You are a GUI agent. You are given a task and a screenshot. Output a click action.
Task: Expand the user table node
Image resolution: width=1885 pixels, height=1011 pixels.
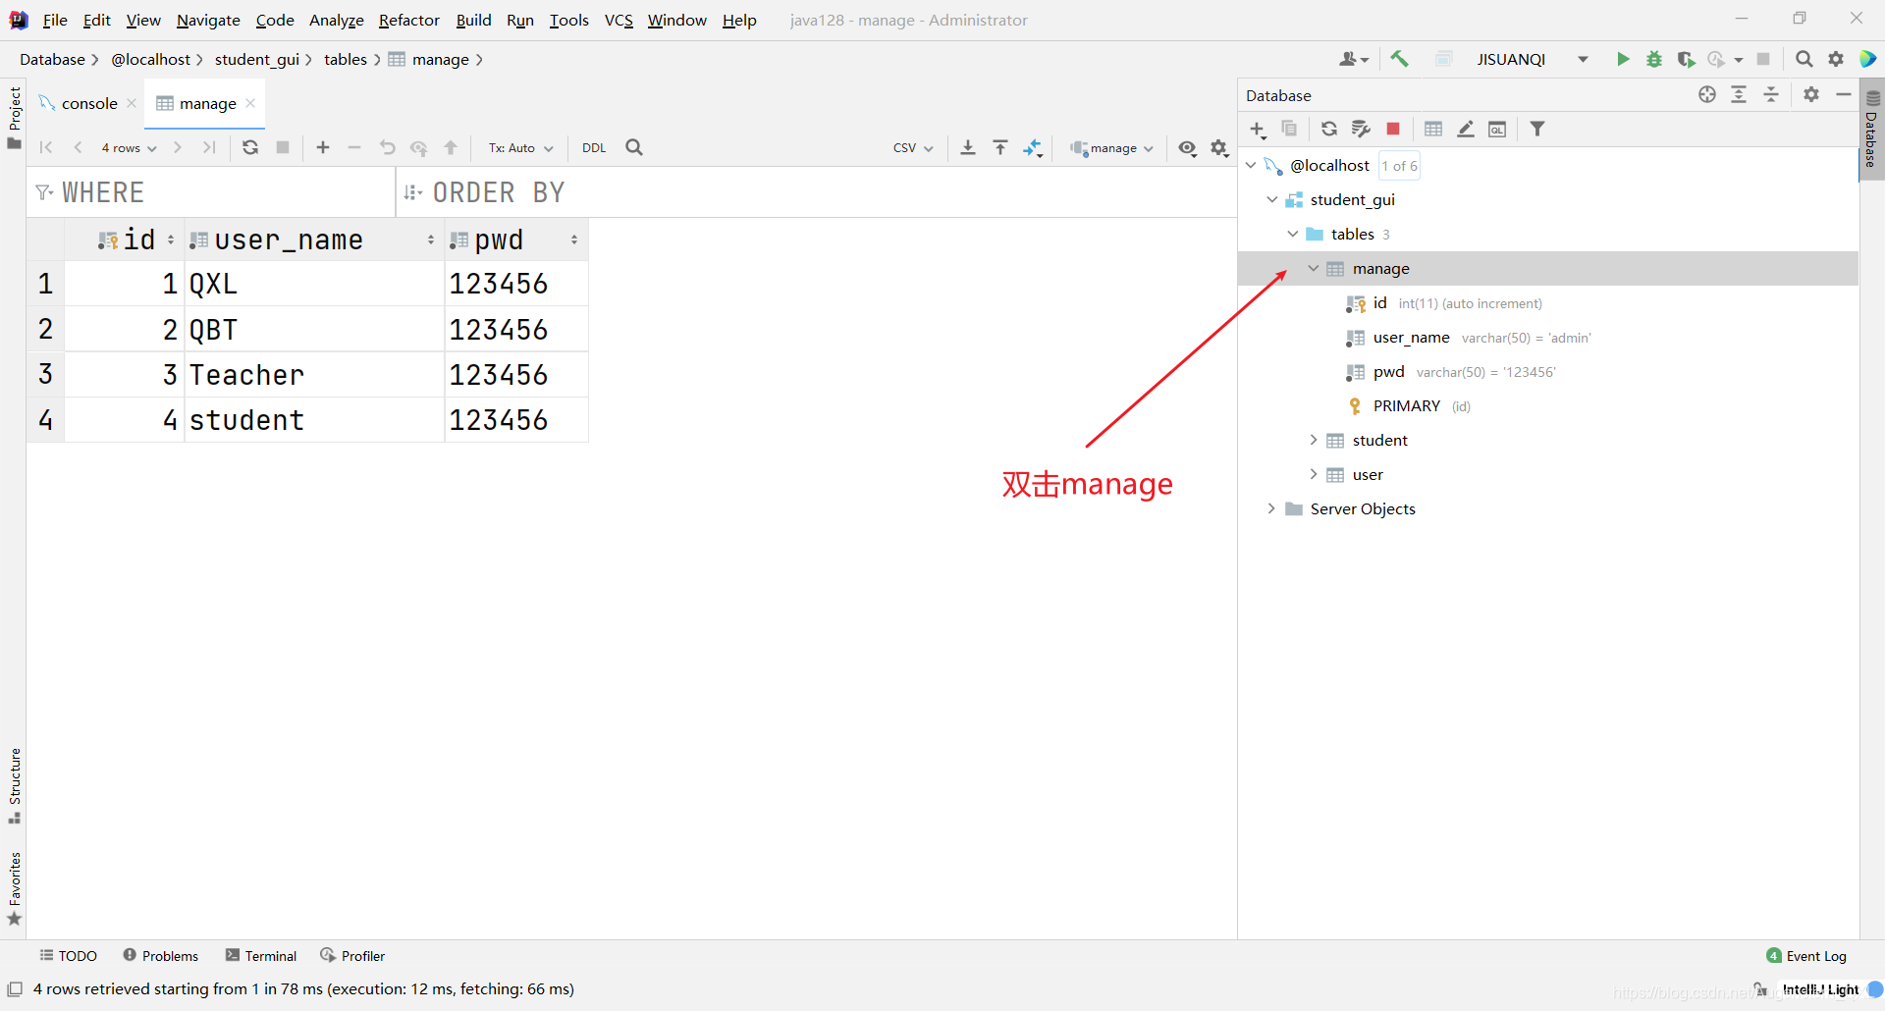[x=1314, y=474]
